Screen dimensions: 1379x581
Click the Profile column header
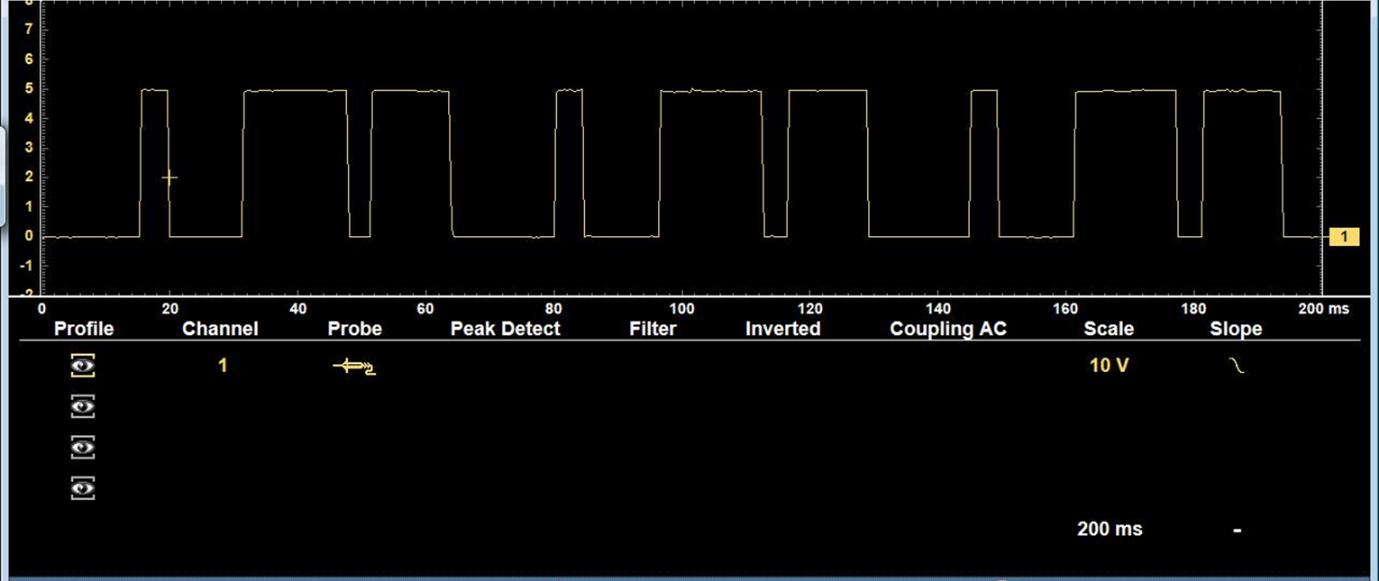[84, 329]
